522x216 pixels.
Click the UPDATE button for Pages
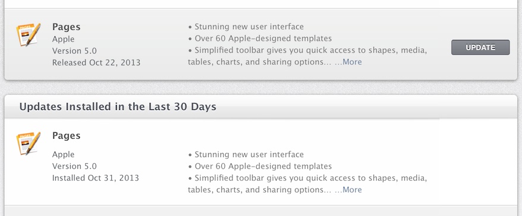pos(480,48)
